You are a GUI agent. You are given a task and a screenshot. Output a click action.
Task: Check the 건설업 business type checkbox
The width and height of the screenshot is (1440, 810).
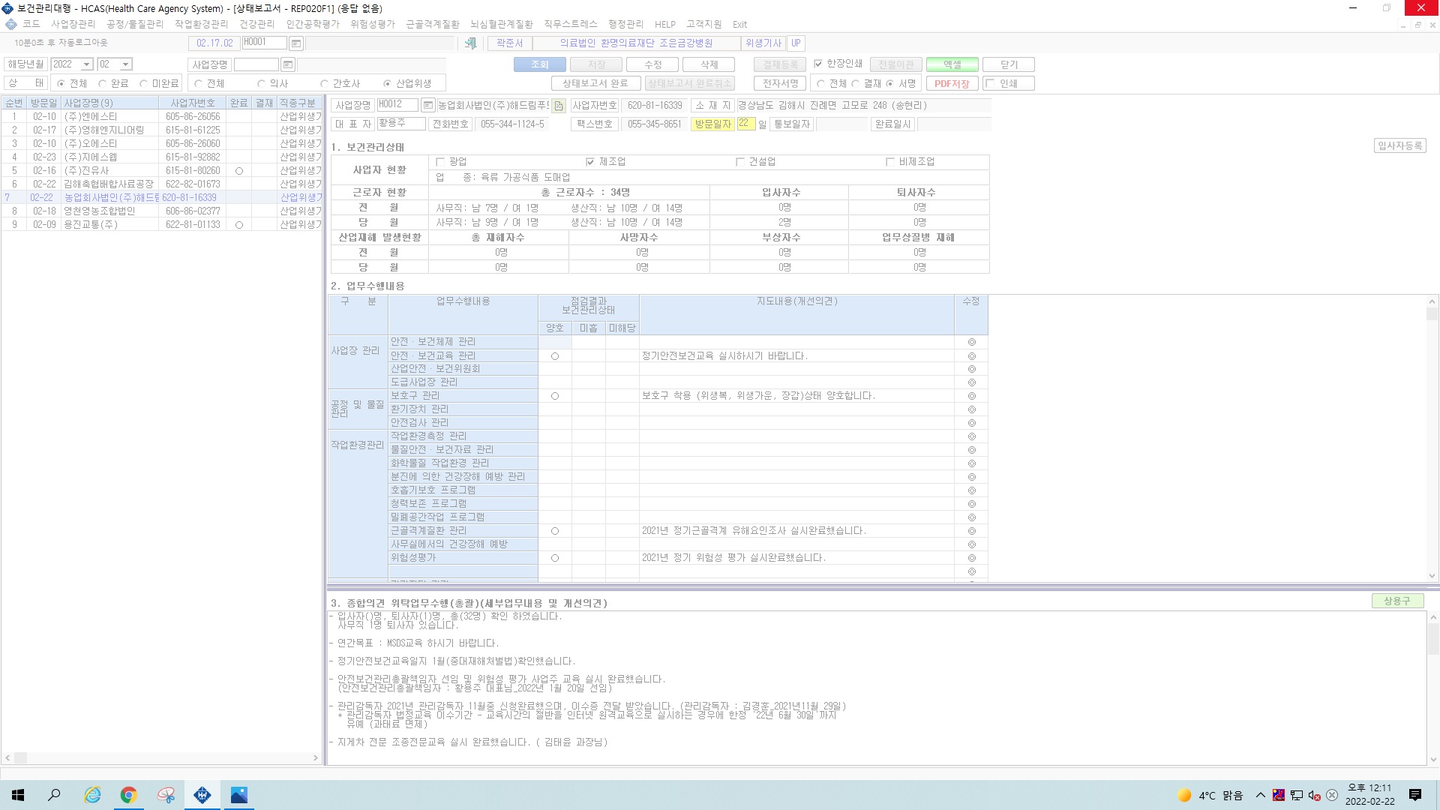740,162
